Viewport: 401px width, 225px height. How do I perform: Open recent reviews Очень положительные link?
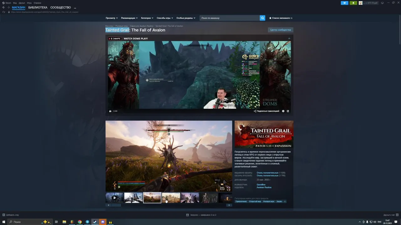267,173
